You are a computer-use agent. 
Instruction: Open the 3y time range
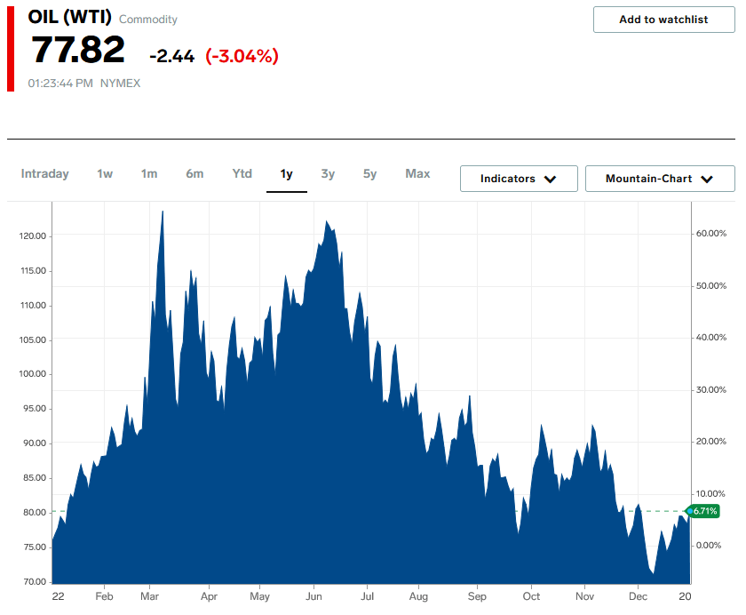pyautogui.click(x=328, y=173)
